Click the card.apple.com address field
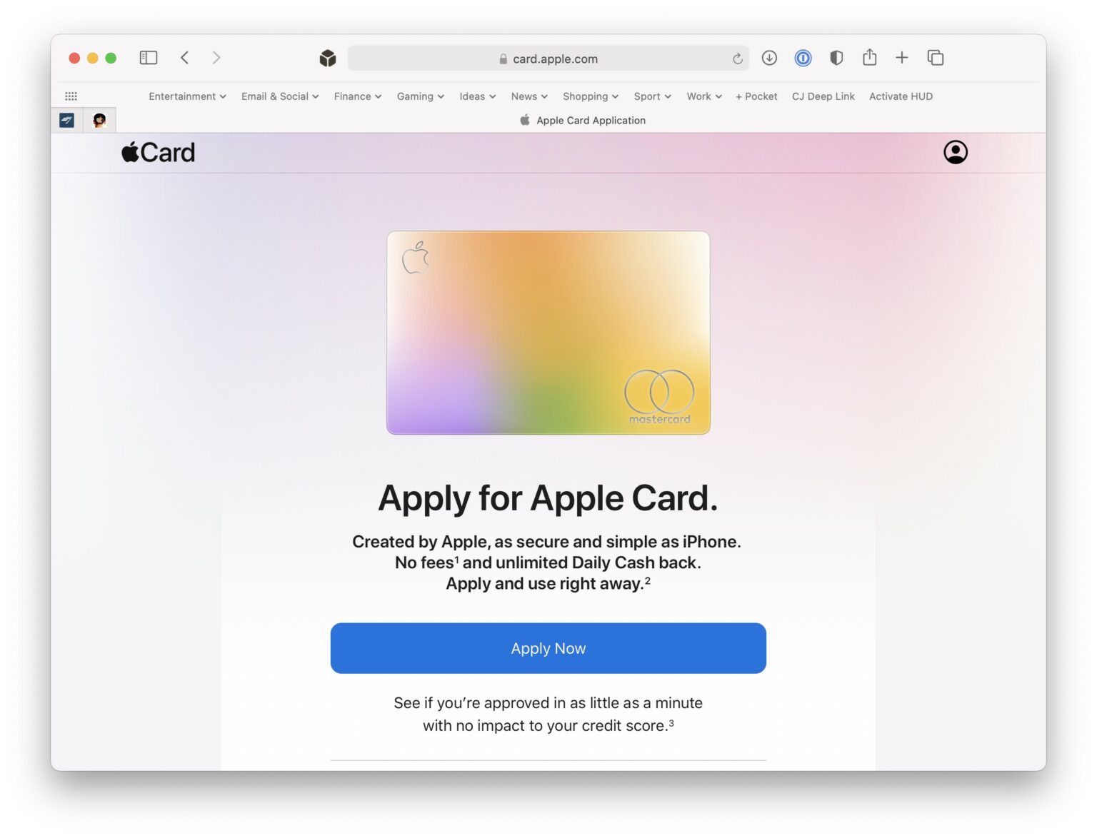This screenshot has height=838, width=1097. click(548, 59)
